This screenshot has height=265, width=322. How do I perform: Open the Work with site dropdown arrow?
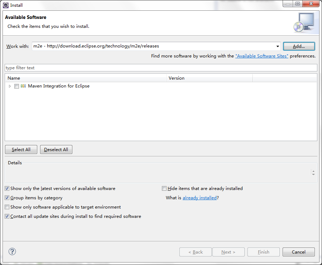278,46
